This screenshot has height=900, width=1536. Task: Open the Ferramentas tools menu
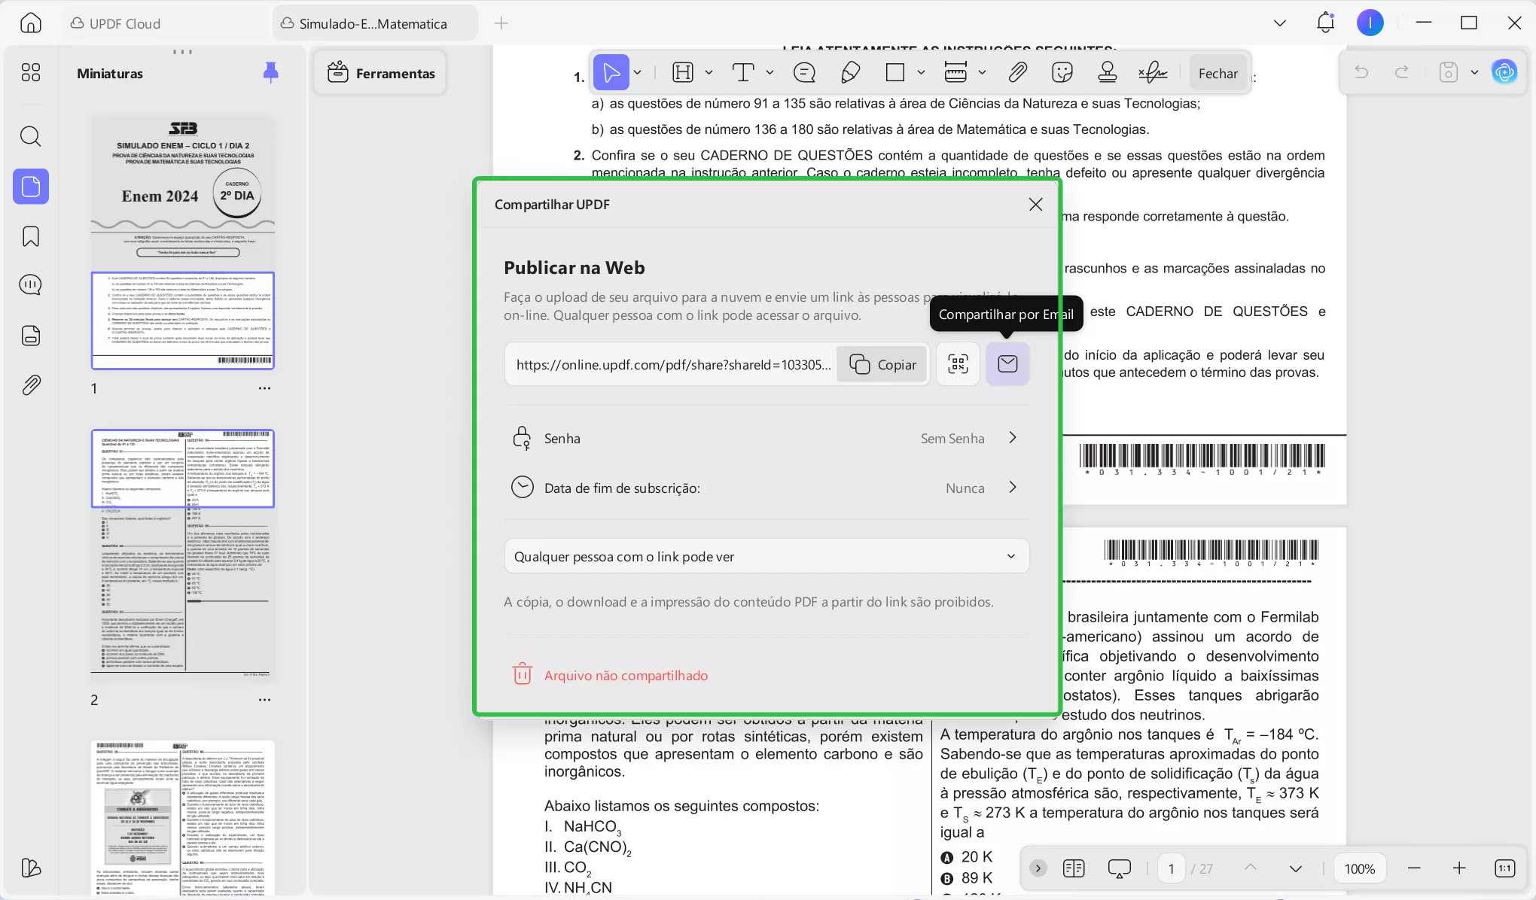(x=381, y=73)
